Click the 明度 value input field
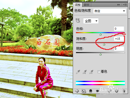 [x=119, y=49]
